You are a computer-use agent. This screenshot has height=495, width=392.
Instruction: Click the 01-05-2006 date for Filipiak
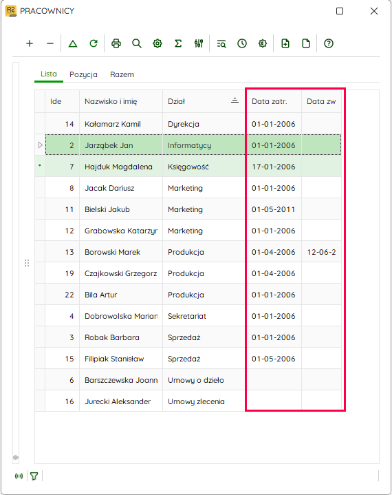point(274,359)
